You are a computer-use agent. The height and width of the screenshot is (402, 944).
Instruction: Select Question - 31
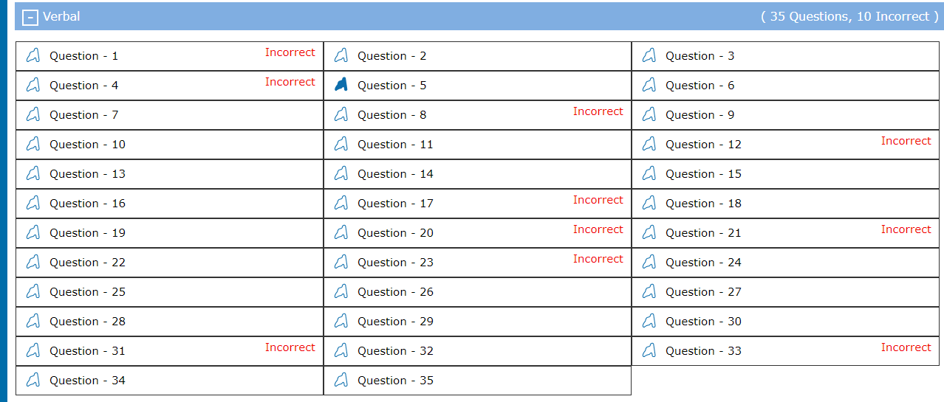pos(87,351)
